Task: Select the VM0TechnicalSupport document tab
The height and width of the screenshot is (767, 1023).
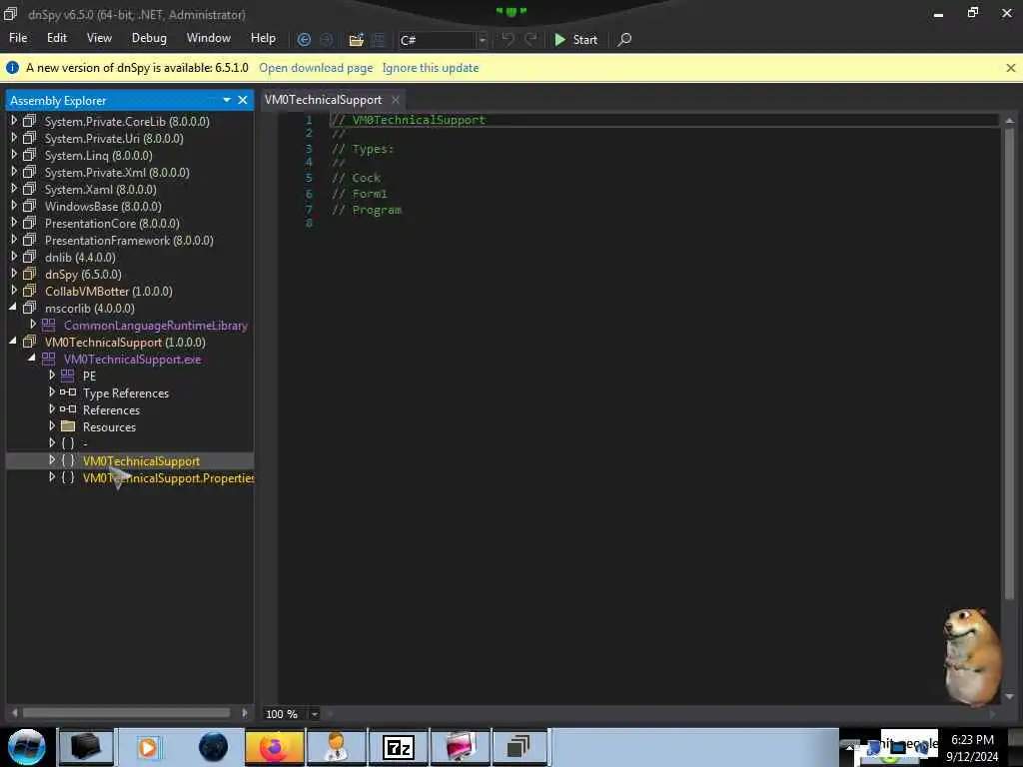Action: pyautogui.click(x=323, y=100)
